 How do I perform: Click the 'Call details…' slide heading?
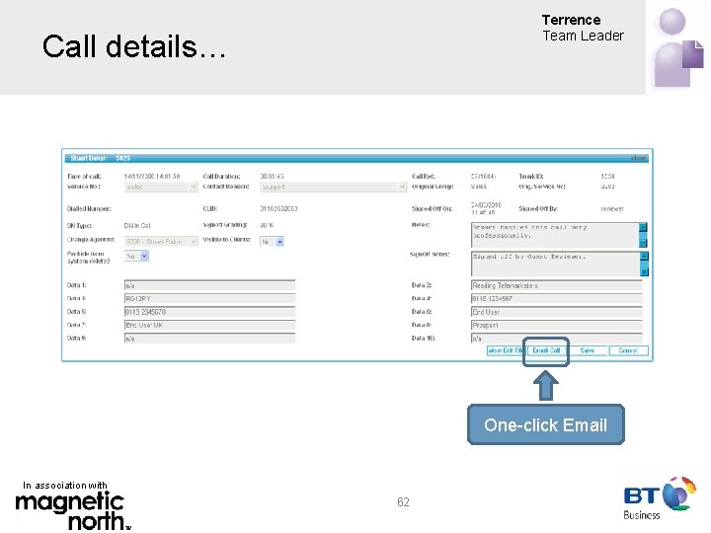(133, 46)
